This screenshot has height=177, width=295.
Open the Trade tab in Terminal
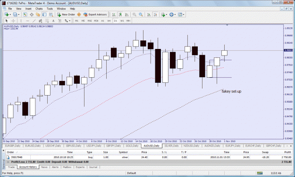coord(11,167)
